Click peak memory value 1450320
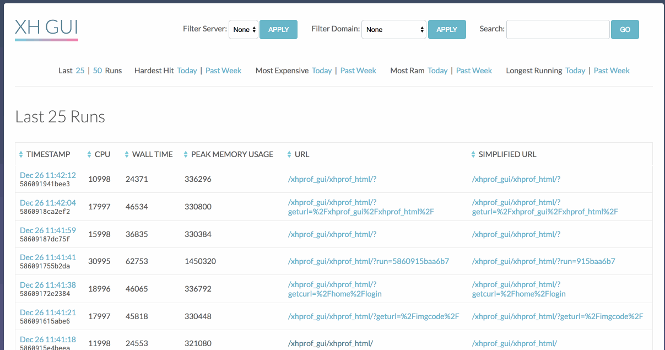 (200, 261)
